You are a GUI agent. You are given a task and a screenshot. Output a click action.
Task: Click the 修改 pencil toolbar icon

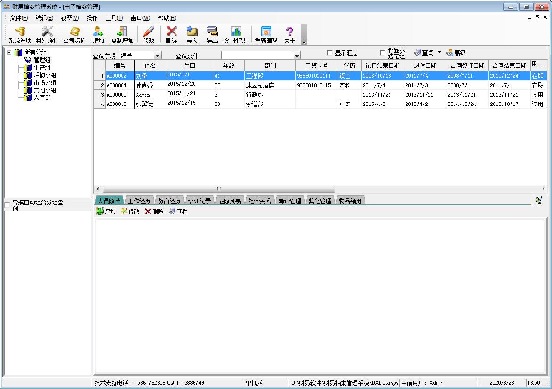(148, 35)
